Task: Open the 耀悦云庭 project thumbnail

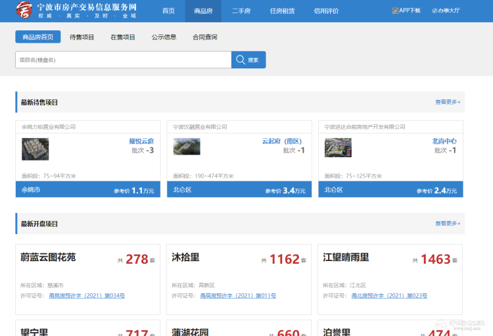Action: 35,149
